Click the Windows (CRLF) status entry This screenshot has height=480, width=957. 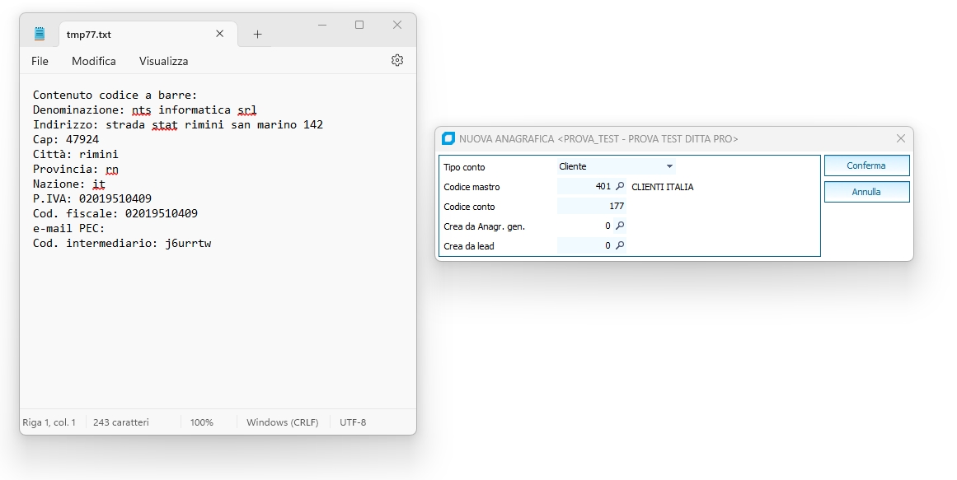click(x=283, y=422)
